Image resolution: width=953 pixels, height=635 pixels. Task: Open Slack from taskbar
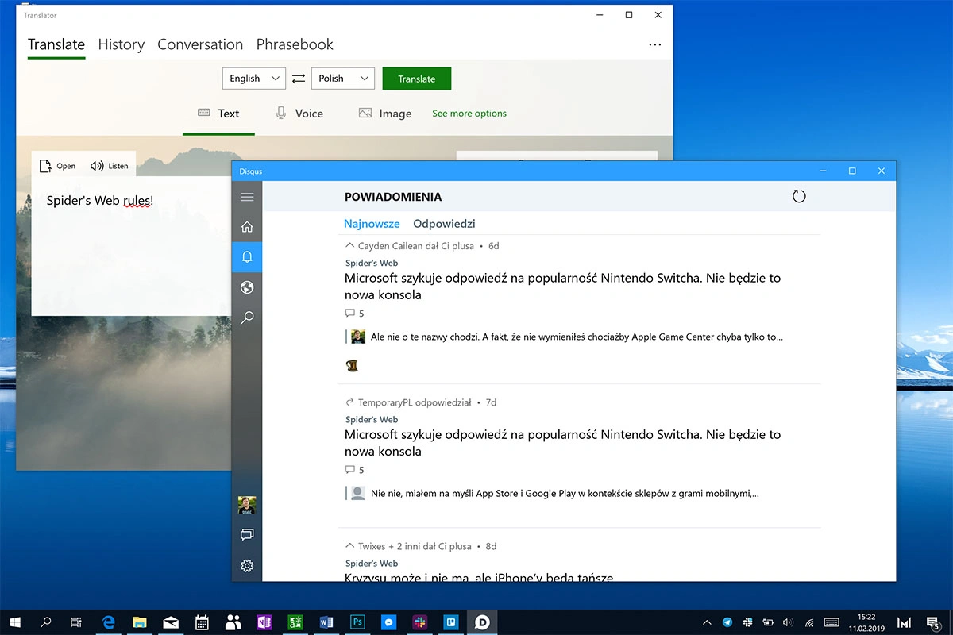pyautogui.click(x=419, y=622)
